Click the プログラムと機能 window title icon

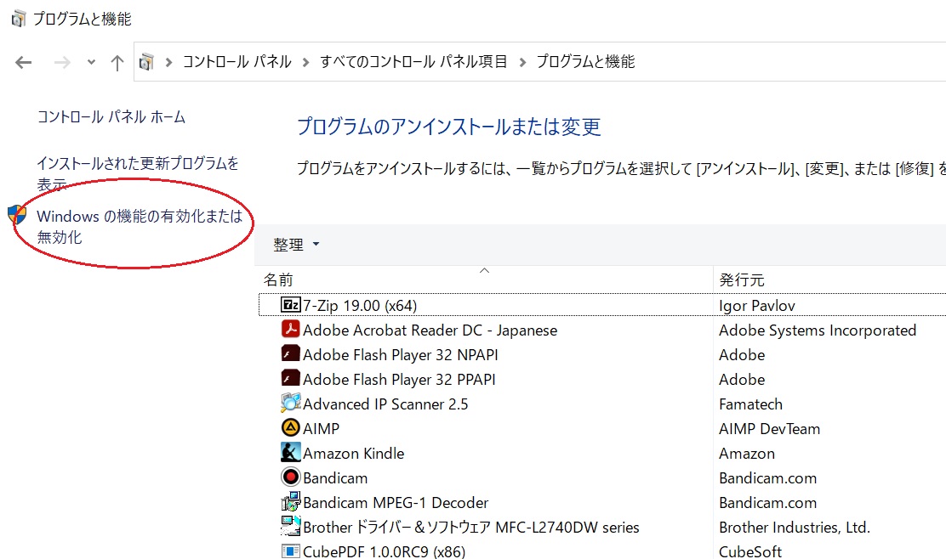point(18,19)
